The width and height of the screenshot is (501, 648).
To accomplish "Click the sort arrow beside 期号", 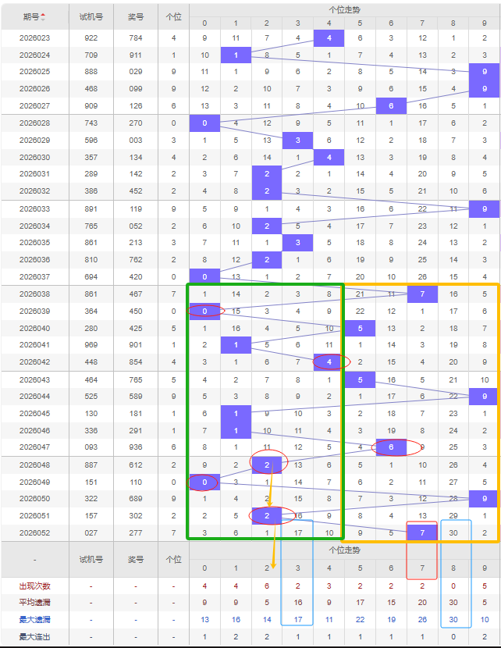I will (43, 16).
